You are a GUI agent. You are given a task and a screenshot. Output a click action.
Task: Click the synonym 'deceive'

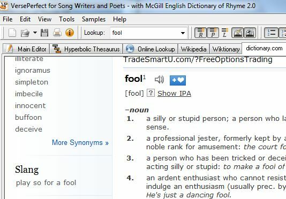coord(28,129)
